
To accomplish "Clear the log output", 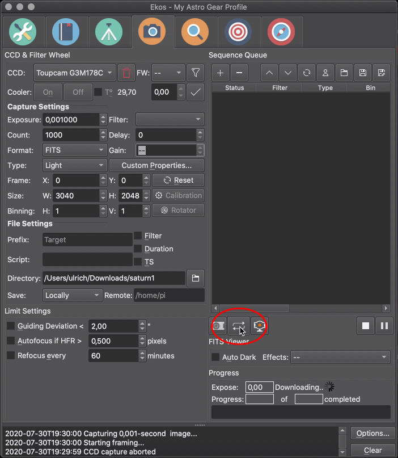I will tap(372, 450).
